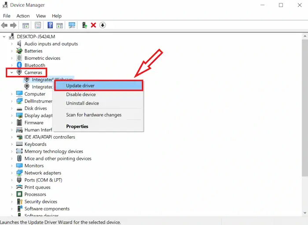Click the down-arrow circle toolbar icon
This screenshot has height=225, width=308.
103,25
